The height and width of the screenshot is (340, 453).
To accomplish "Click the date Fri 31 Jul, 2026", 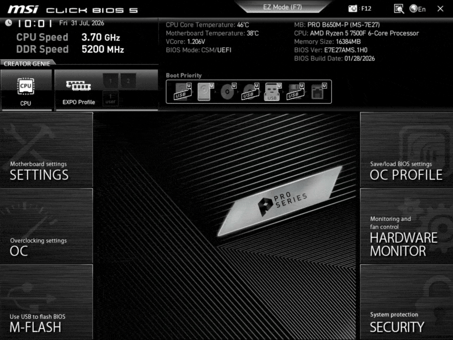I will pos(82,23).
